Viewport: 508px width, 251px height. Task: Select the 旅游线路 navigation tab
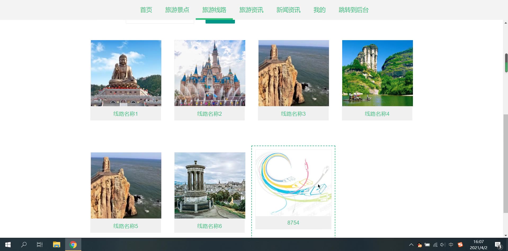click(x=214, y=10)
